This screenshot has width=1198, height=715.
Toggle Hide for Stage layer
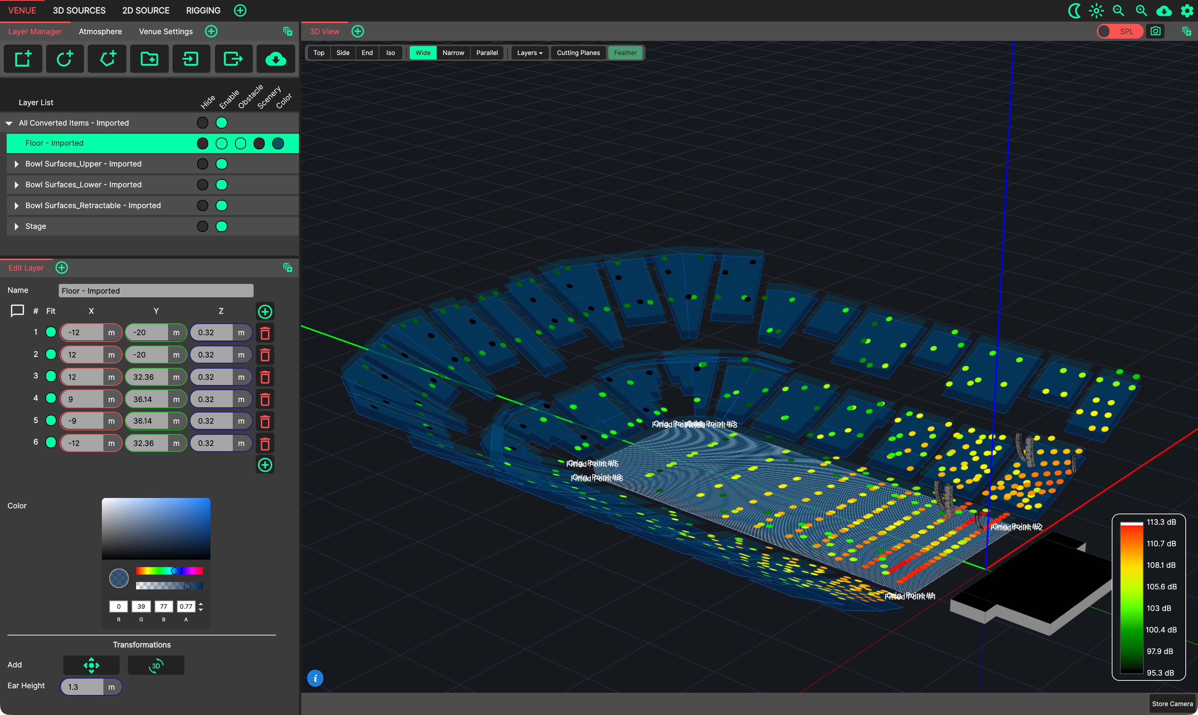click(203, 226)
